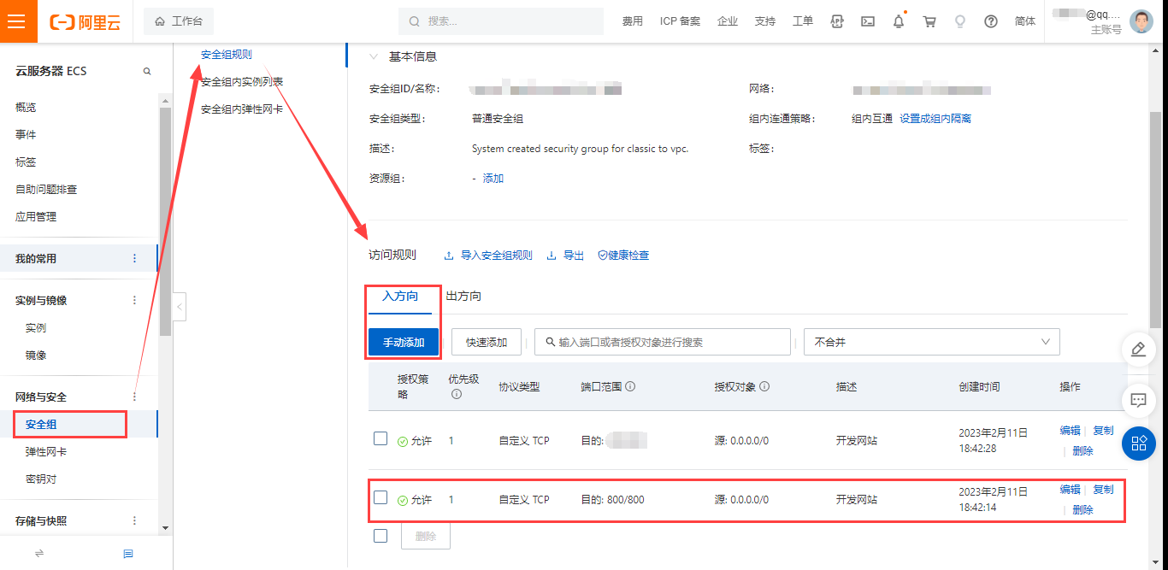Tick the select-all checkbox beside 删除

[380, 536]
